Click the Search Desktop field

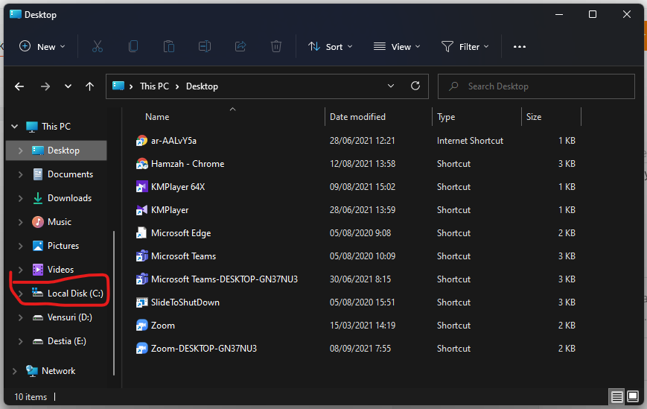pyautogui.click(x=536, y=86)
